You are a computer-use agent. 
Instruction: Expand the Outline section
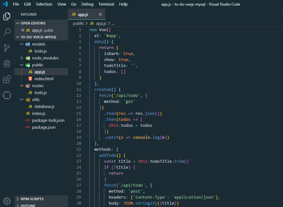pyautogui.click(x=18, y=206)
